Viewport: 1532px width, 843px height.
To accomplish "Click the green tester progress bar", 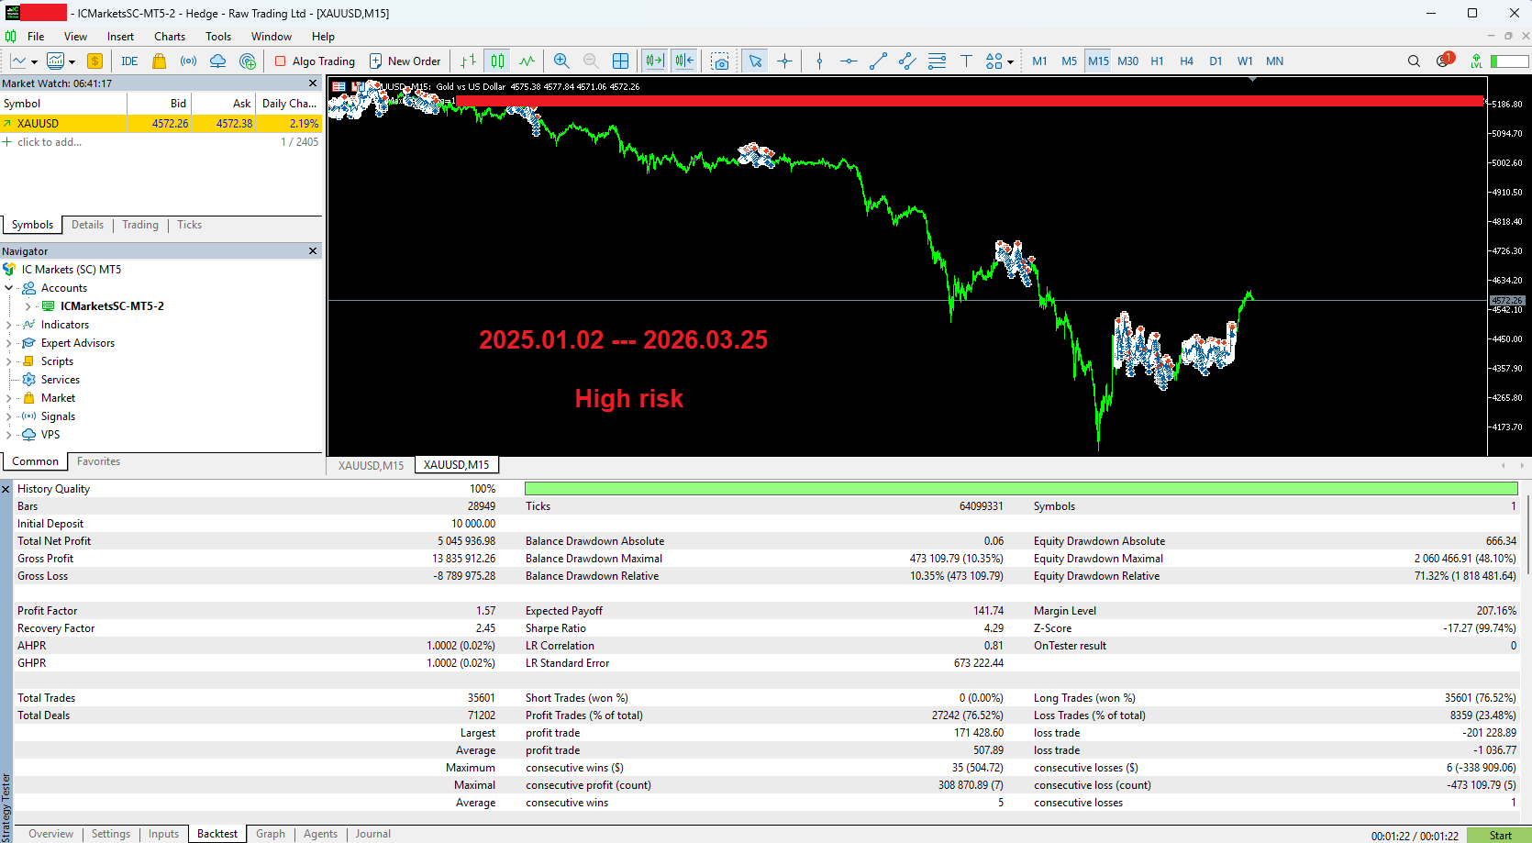I will pyautogui.click(x=1021, y=489).
